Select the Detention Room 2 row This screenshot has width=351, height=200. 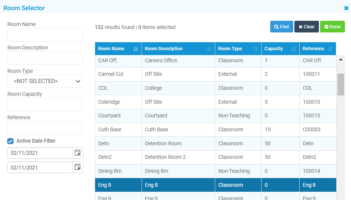coord(216,157)
